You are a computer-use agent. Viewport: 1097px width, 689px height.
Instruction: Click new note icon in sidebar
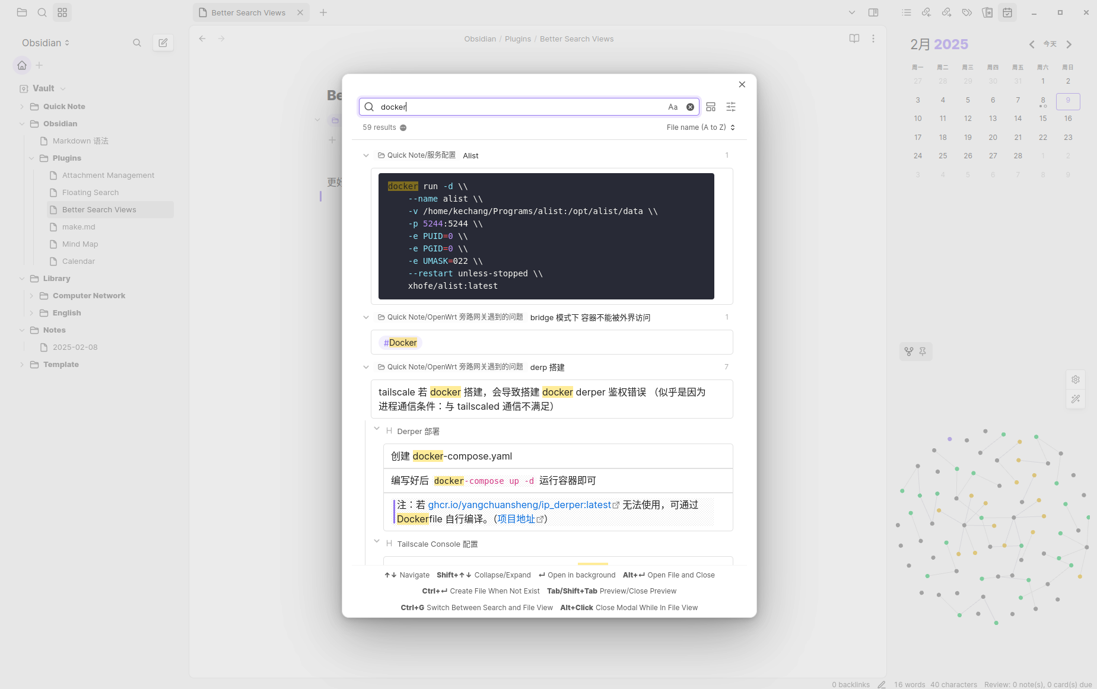(x=163, y=43)
